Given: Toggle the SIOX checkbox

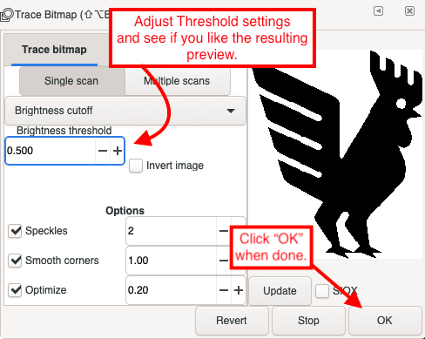Looking at the screenshot, I should [322, 291].
